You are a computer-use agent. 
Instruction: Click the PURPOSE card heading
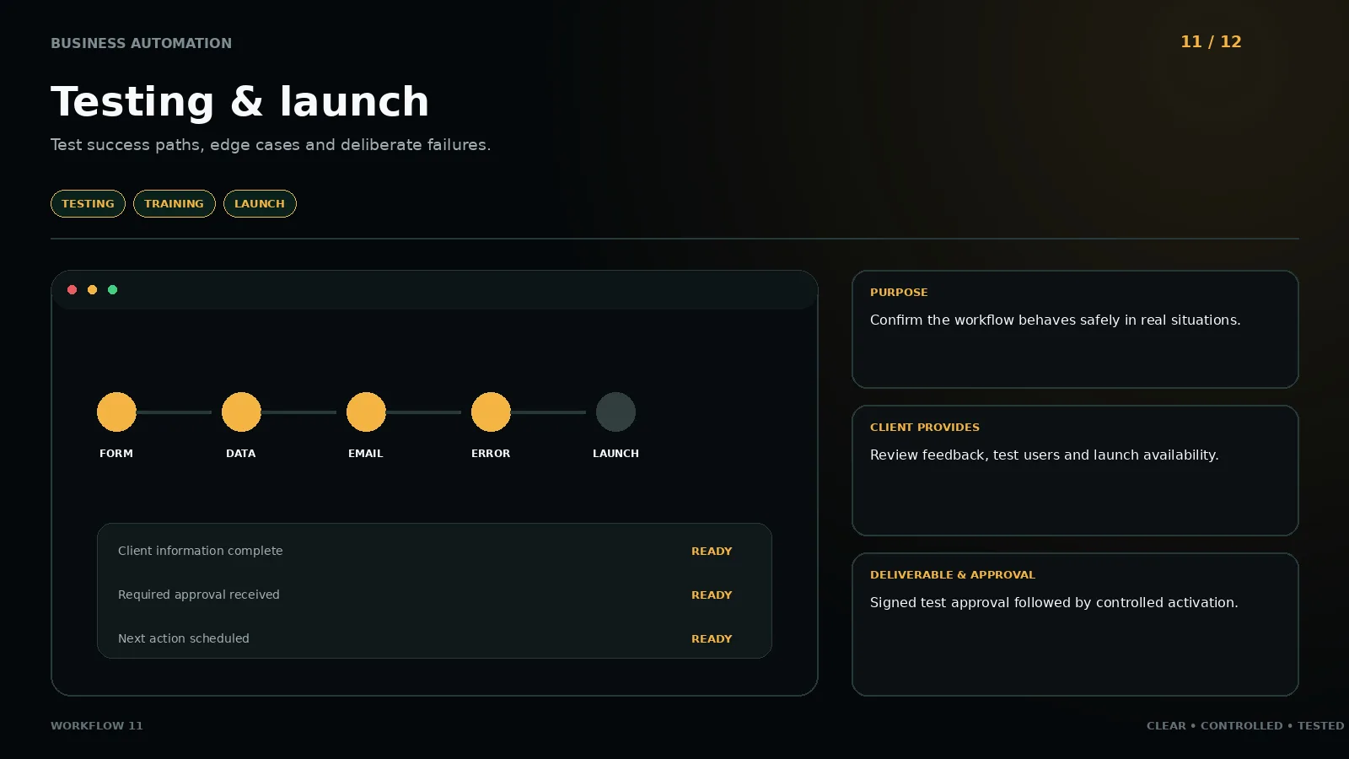click(x=899, y=293)
